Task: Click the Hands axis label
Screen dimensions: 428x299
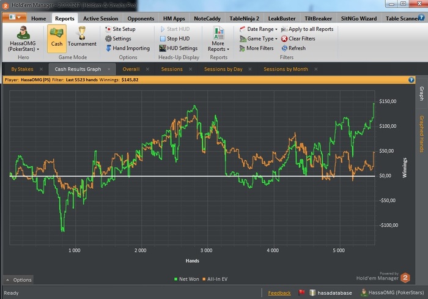Action: [x=193, y=260]
